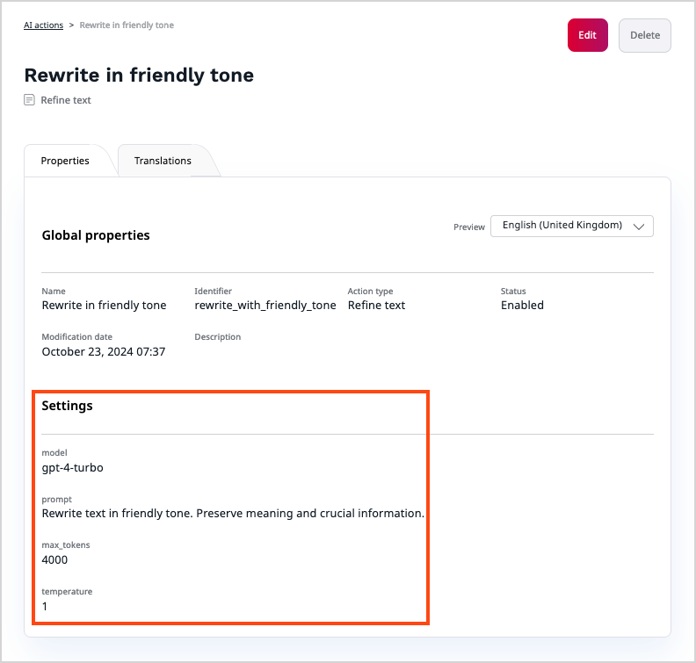Click the gpt-4-turbo model value
The height and width of the screenshot is (663, 696).
click(73, 467)
